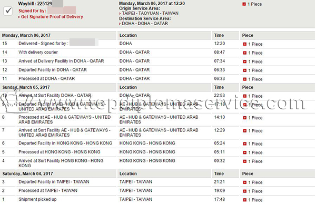
Task: Click the piece icon in the Arrived at Delivery Facility row
Action: [x=245, y=61]
